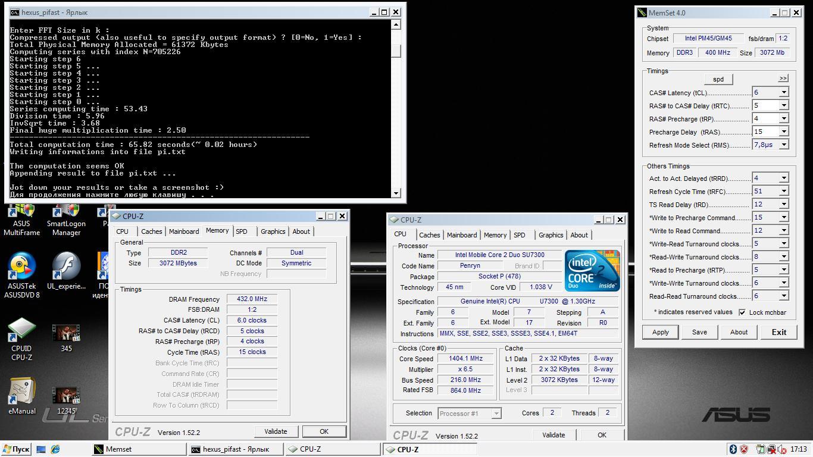This screenshot has width=813, height=457.
Task: Click Bluetooth tray icon
Action: click(733, 449)
